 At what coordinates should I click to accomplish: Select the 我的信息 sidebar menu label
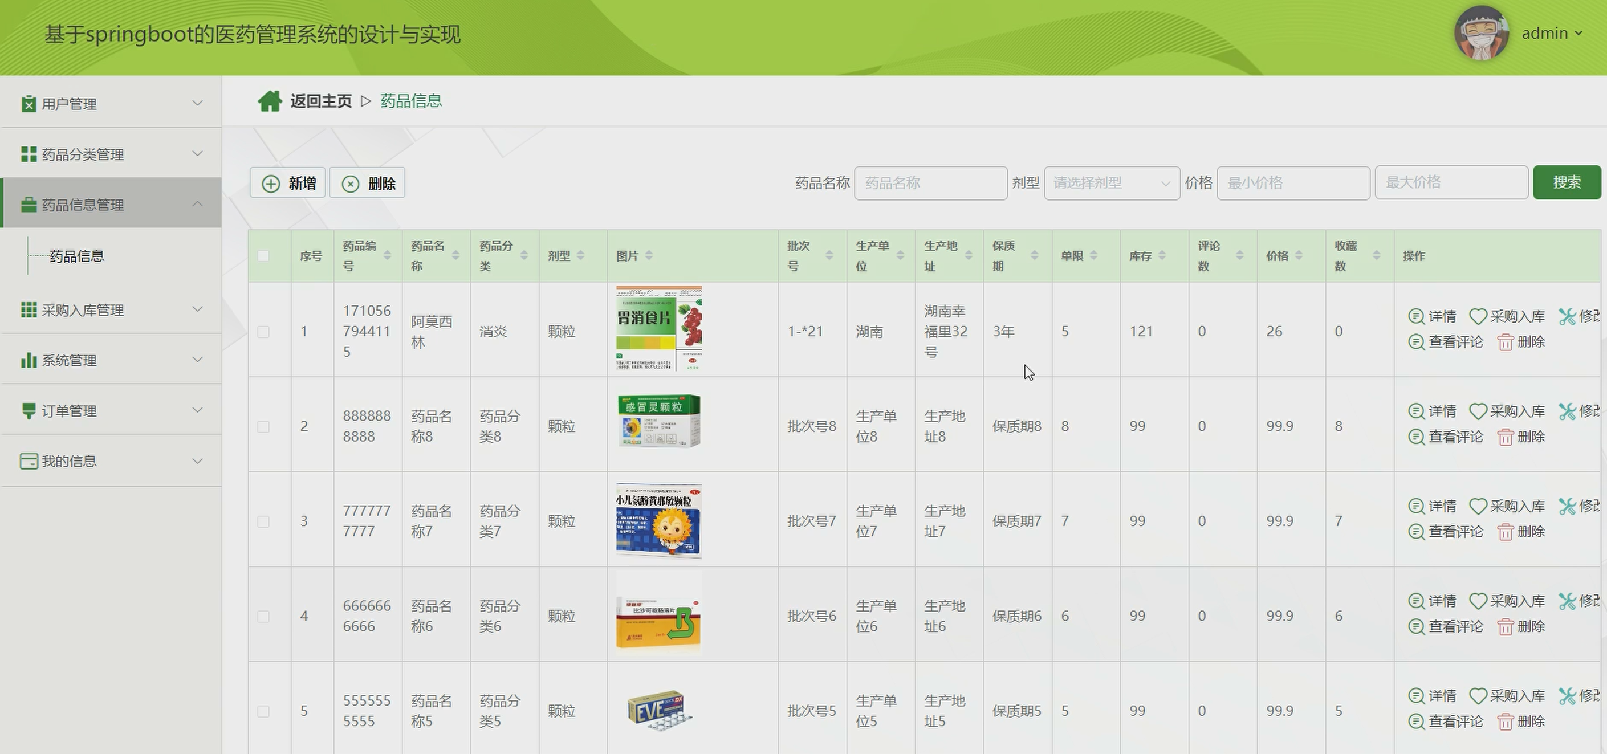point(68,462)
